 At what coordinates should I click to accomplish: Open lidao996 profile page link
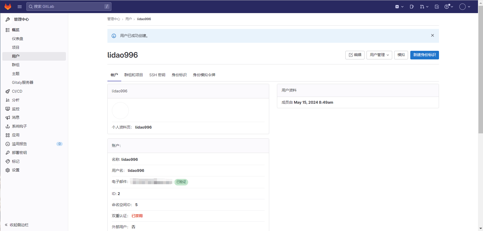point(143,127)
